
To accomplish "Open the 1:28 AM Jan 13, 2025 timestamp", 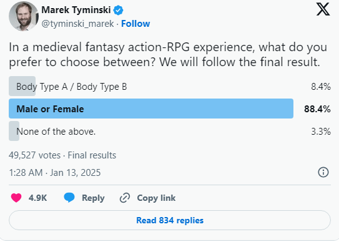I will tap(55, 173).
